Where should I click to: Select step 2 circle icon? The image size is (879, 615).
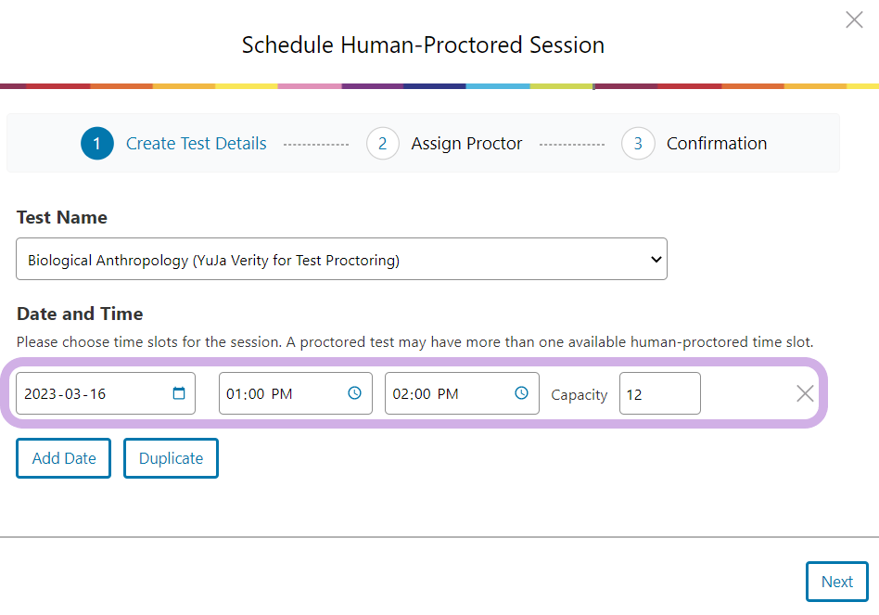point(382,144)
